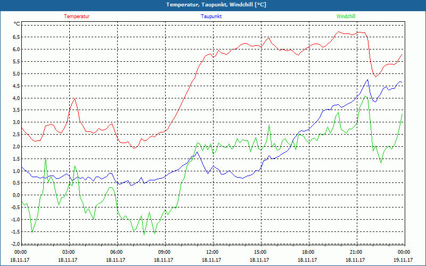This screenshot has width=426, height=266.
Task: Click the green windchill peak near 15:30
Action: coord(269,125)
